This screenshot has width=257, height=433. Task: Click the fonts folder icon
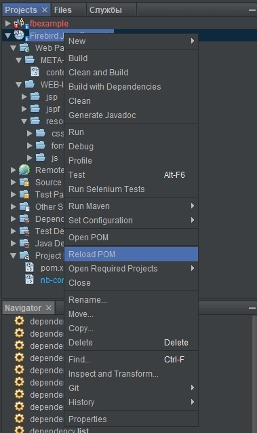[x=41, y=145]
